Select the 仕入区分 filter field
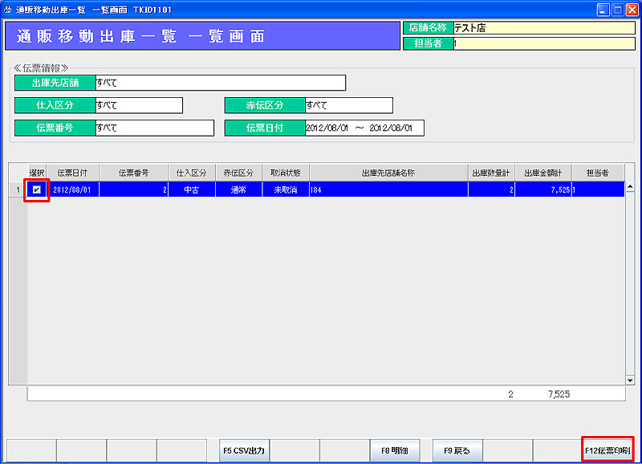642x464 pixels. 138,105
